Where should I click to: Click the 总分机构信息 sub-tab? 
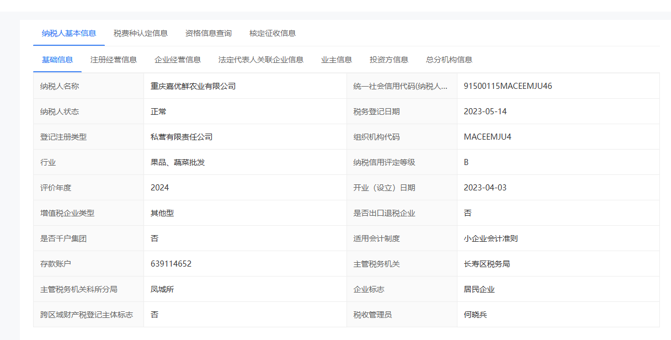449,60
